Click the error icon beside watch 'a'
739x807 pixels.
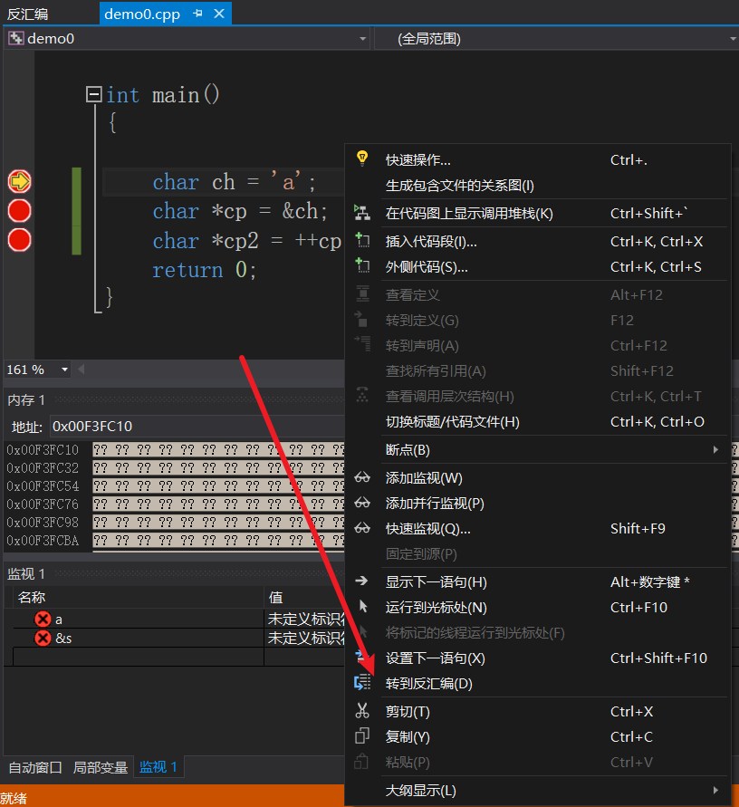pos(43,620)
